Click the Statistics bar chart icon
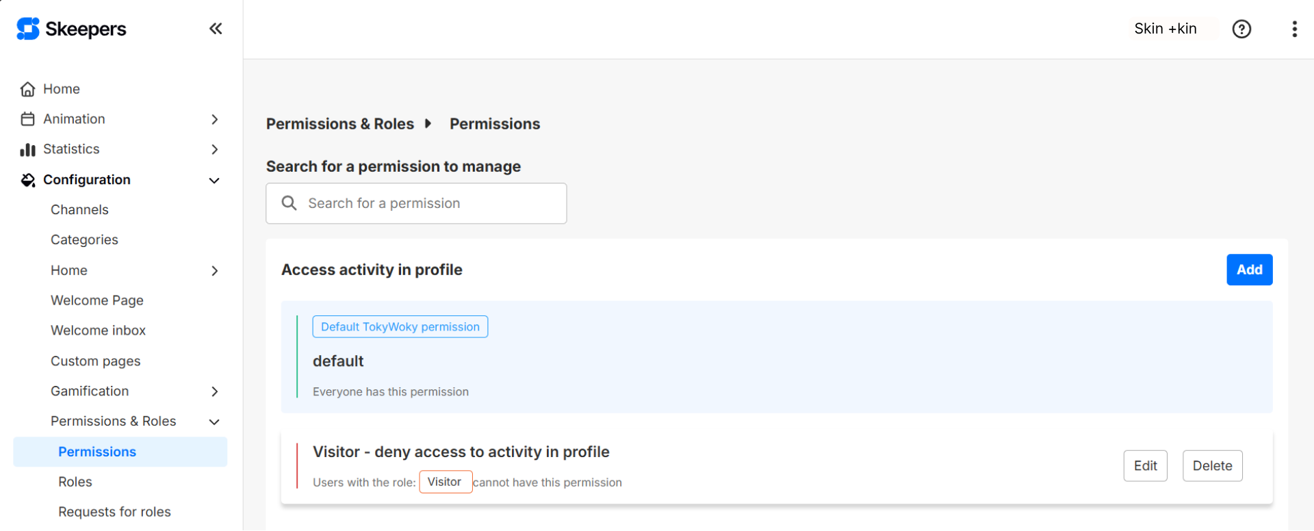This screenshot has height=531, width=1314. click(x=27, y=149)
